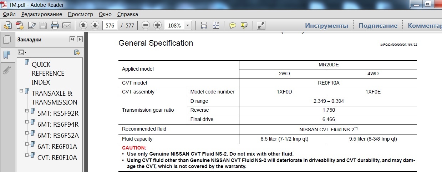Toggle the bookmarks panel button
The height and width of the screenshot is (172, 442).
6,55
